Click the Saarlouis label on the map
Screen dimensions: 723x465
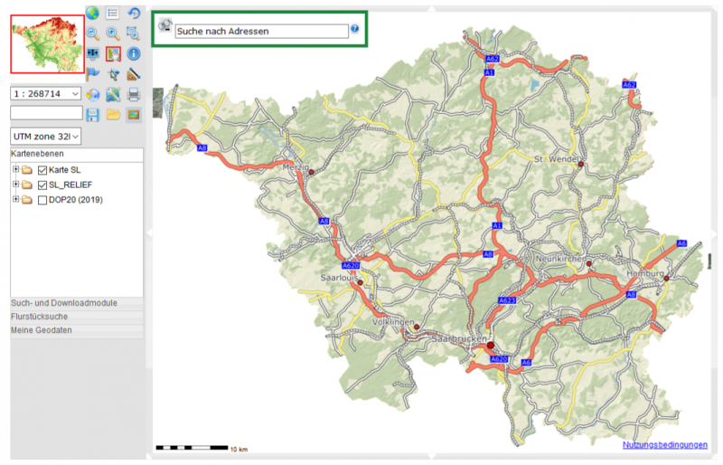click(x=340, y=278)
